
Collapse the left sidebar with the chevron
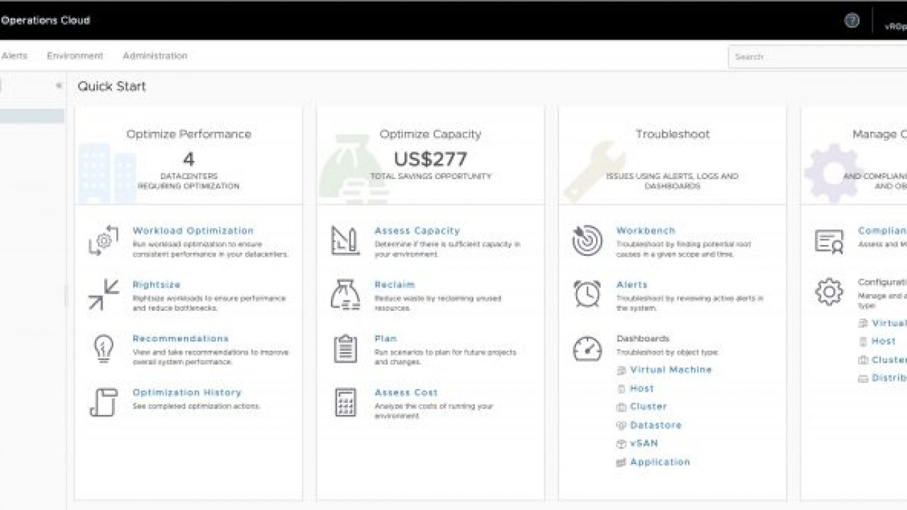(59, 86)
